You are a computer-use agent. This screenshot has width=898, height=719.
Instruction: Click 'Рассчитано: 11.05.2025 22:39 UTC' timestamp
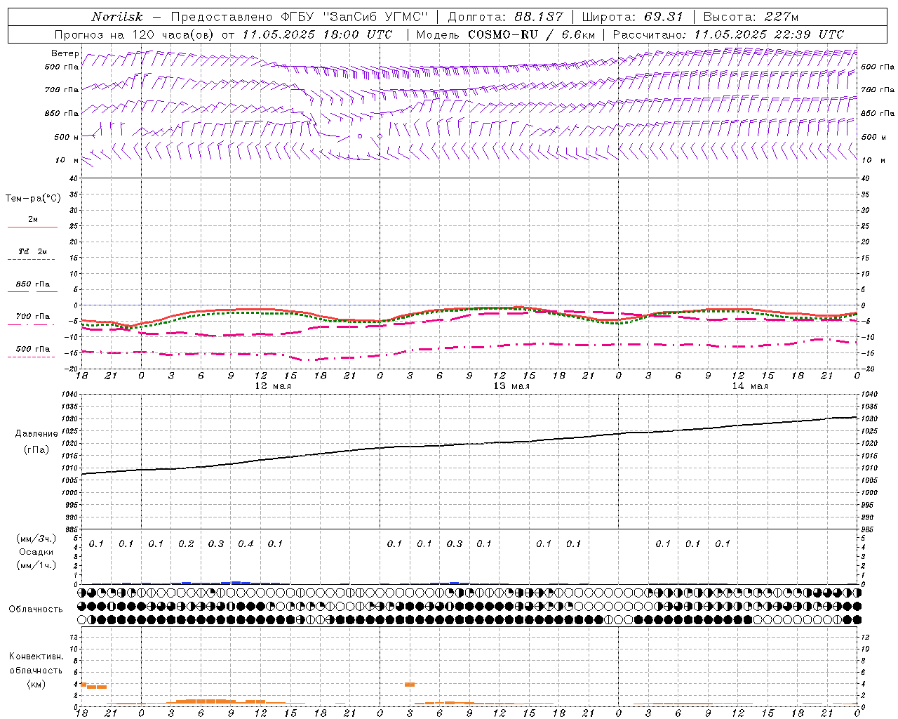point(728,34)
